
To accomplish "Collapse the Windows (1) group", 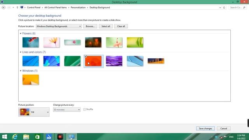I will coord(21,71).
